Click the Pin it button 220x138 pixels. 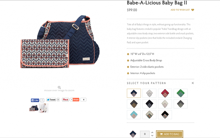(65, 100)
